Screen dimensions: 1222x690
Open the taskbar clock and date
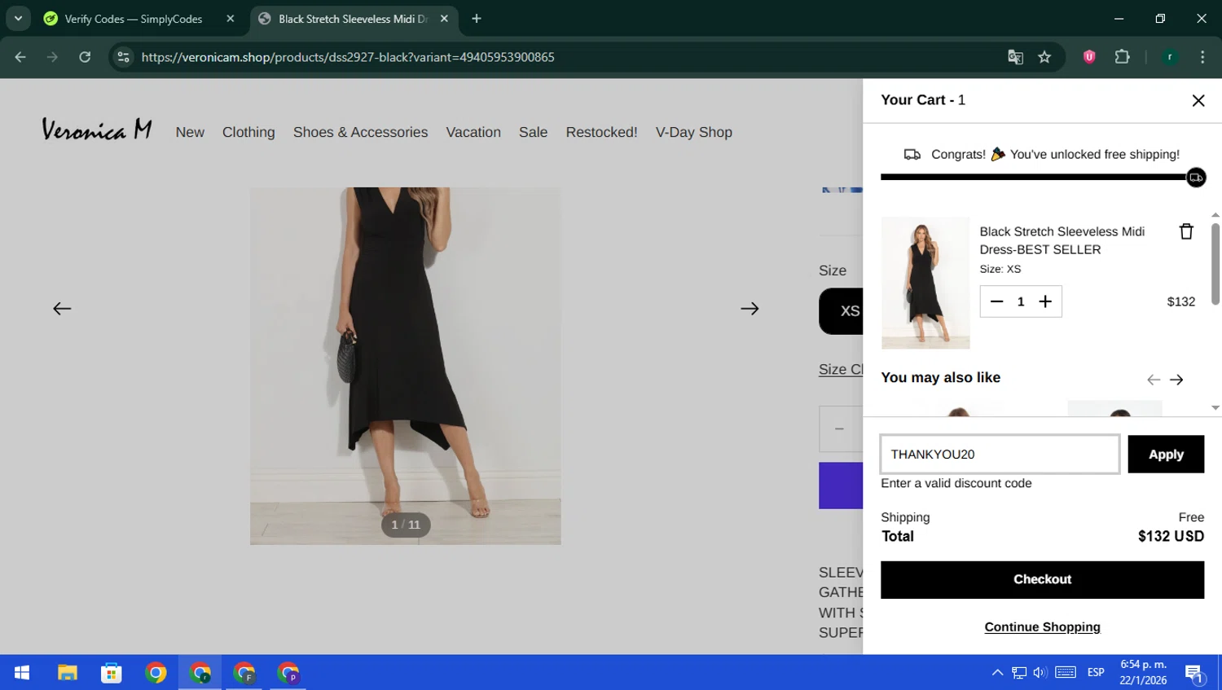[x=1143, y=673]
